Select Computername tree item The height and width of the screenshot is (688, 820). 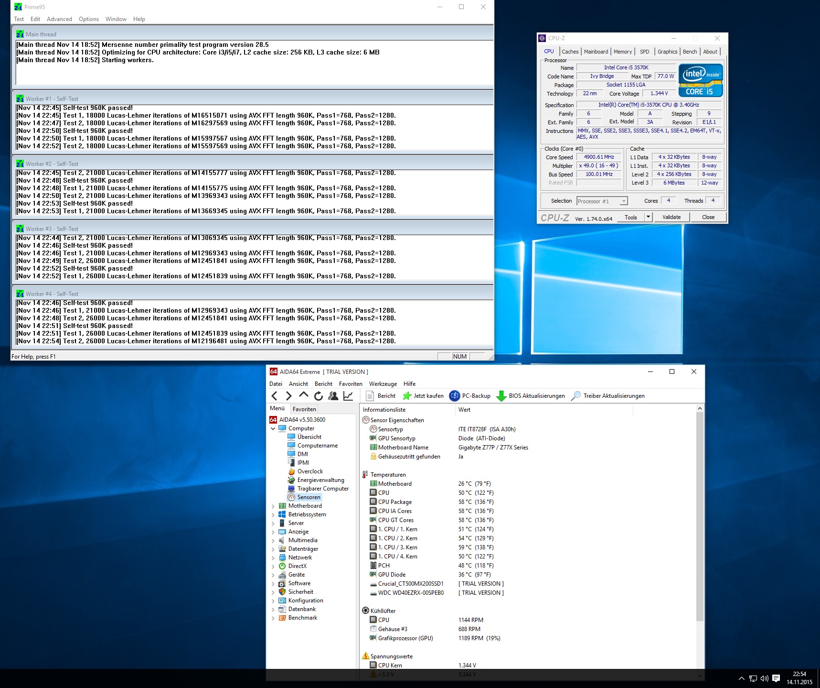tap(312, 446)
